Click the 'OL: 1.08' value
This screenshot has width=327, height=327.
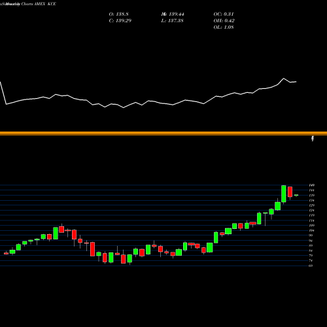click(x=224, y=27)
